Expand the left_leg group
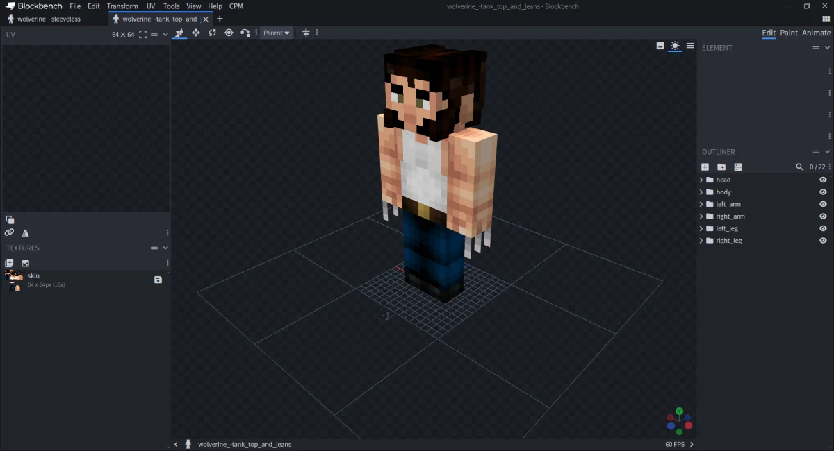 click(701, 228)
